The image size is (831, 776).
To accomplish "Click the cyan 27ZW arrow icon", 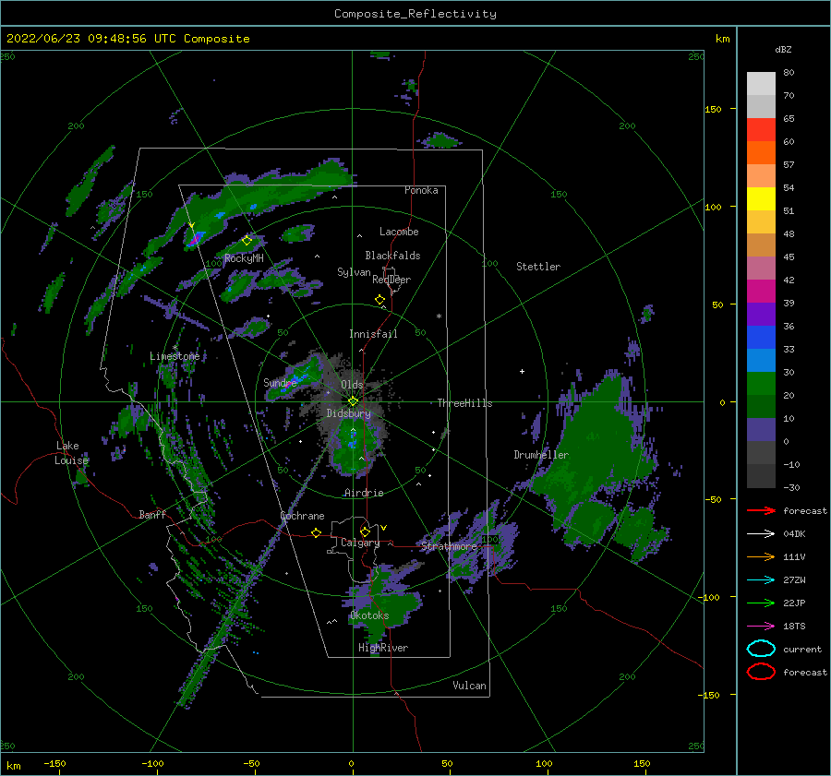I will click(x=761, y=580).
